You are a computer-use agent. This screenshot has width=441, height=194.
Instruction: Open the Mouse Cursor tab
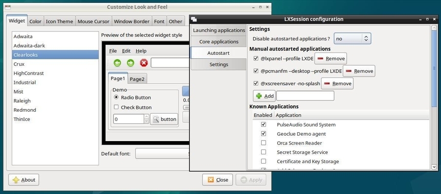coord(94,21)
